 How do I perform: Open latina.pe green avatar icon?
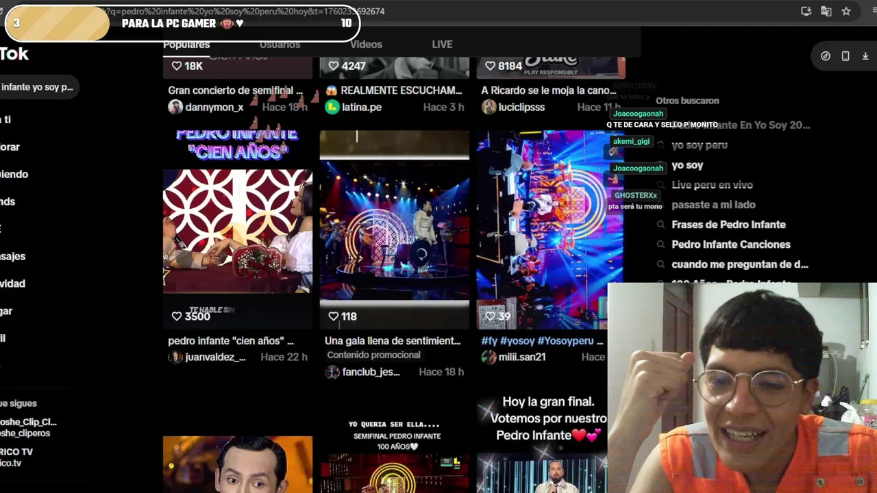(332, 107)
